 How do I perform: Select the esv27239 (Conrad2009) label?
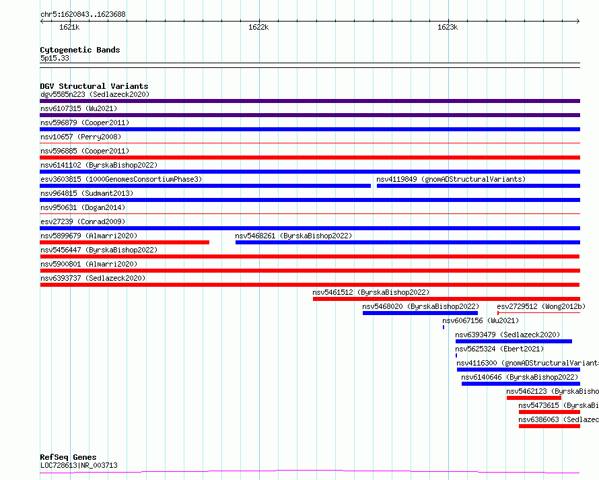[83, 221]
